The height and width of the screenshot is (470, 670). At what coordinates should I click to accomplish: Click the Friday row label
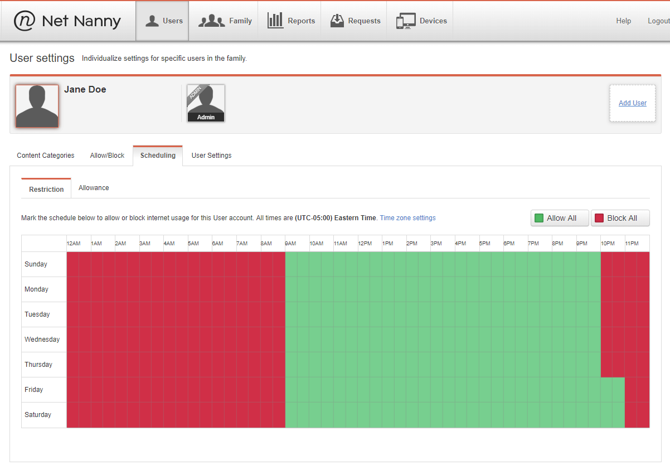point(34,390)
